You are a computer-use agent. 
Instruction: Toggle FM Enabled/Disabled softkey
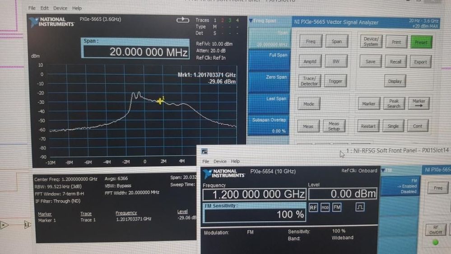[x=400, y=186]
